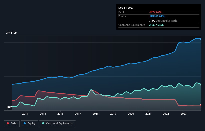The width and height of the screenshot is (205, 131).
Task: Click the red Debt legend dot
Action: click(x=8, y=124)
